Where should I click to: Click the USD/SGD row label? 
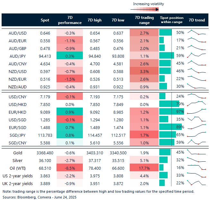[x=18, y=120]
